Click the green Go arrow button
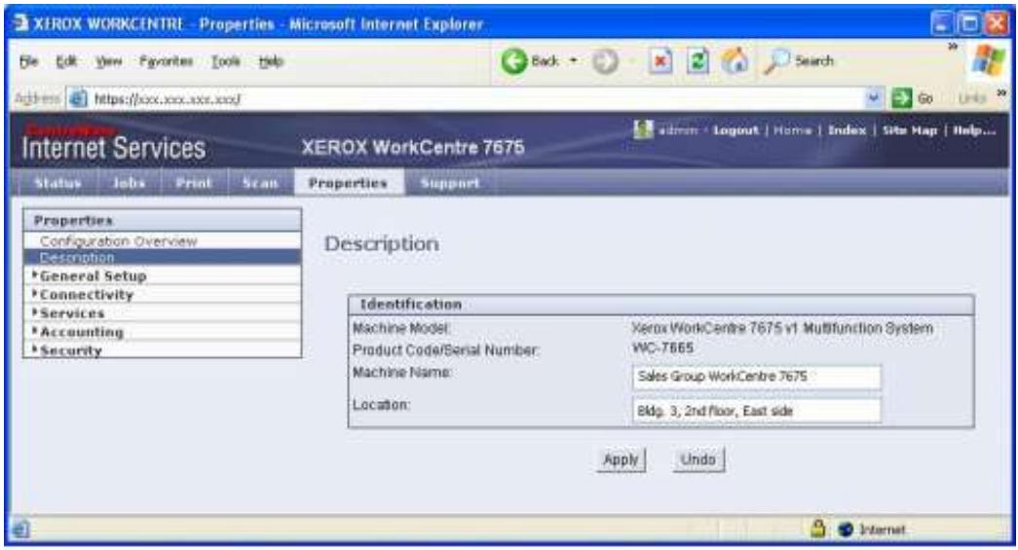The width and height of the screenshot is (1018, 550). pos(902,98)
